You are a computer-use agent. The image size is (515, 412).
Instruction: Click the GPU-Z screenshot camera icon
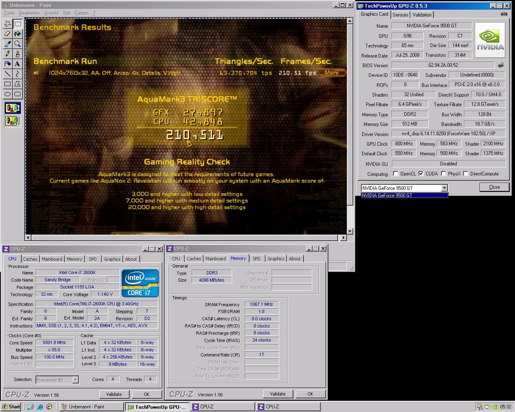click(x=504, y=14)
